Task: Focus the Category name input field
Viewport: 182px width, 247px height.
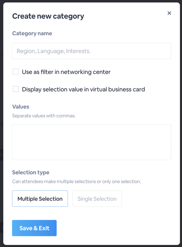Action: coord(91,51)
